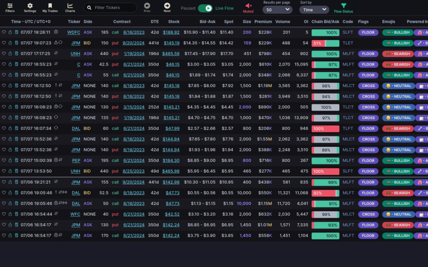Favorite the 17:17:25 UNH trade
This screenshot has height=267, width=428.
coord(4,54)
